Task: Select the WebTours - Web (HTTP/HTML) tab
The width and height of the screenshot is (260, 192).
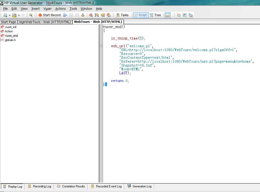Action: tap(98, 22)
